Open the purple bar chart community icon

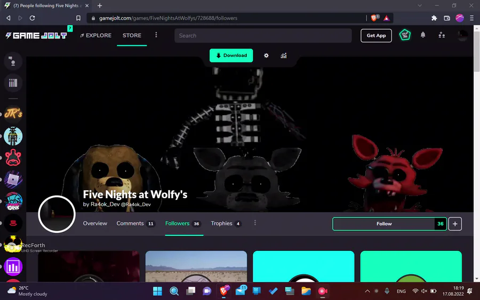click(x=13, y=266)
